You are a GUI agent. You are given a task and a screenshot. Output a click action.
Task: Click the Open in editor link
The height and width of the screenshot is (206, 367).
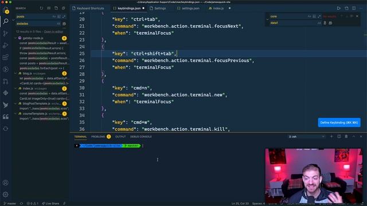pos(53,31)
